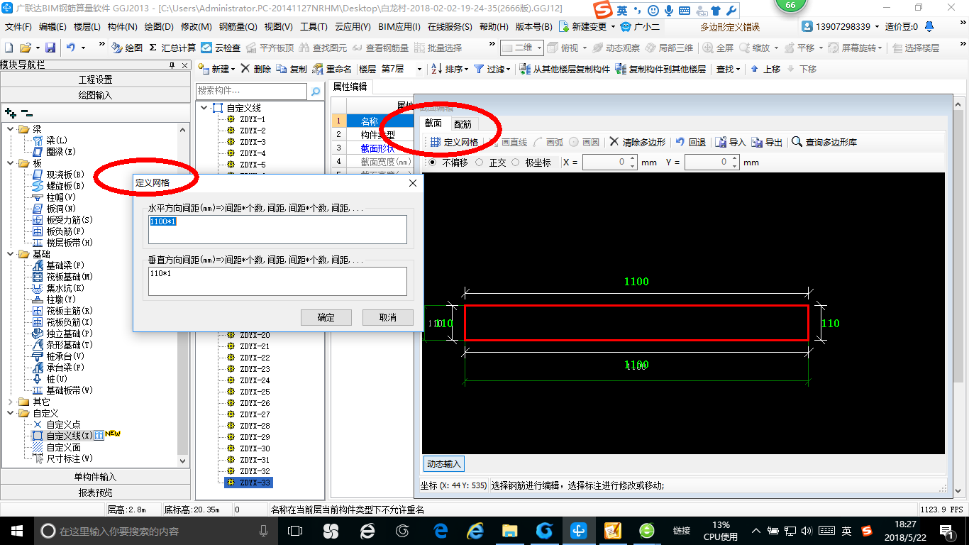The height and width of the screenshot is (545, 969).
Task: Expand the 其它 folder node
Action: [x=10, y=402]
